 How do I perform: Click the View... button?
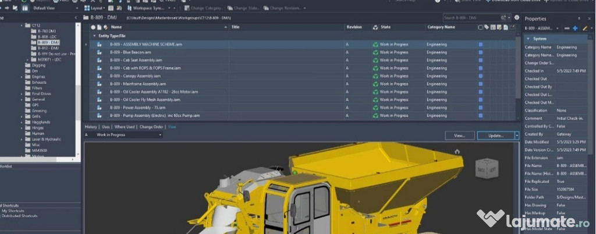point(460,136)
